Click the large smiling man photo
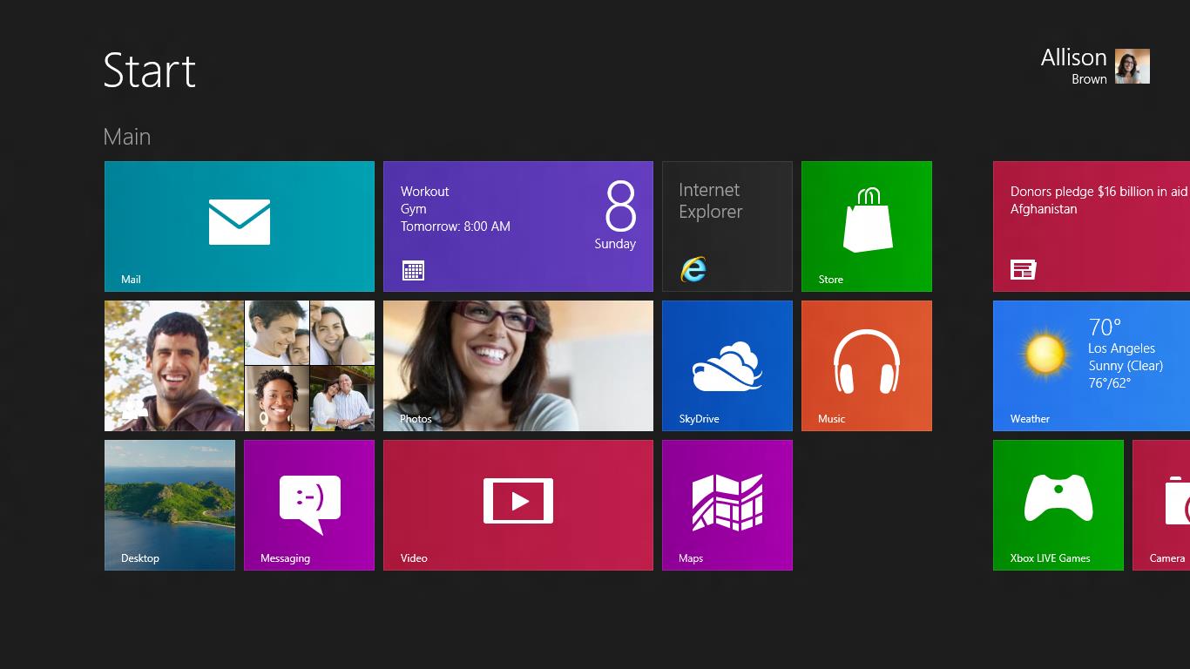Viewport: 1190px width, 669px height. coord(174,366)
